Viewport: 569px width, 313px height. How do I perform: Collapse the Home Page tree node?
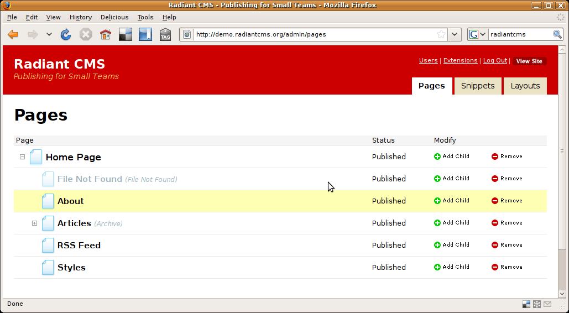click(23, 157)
